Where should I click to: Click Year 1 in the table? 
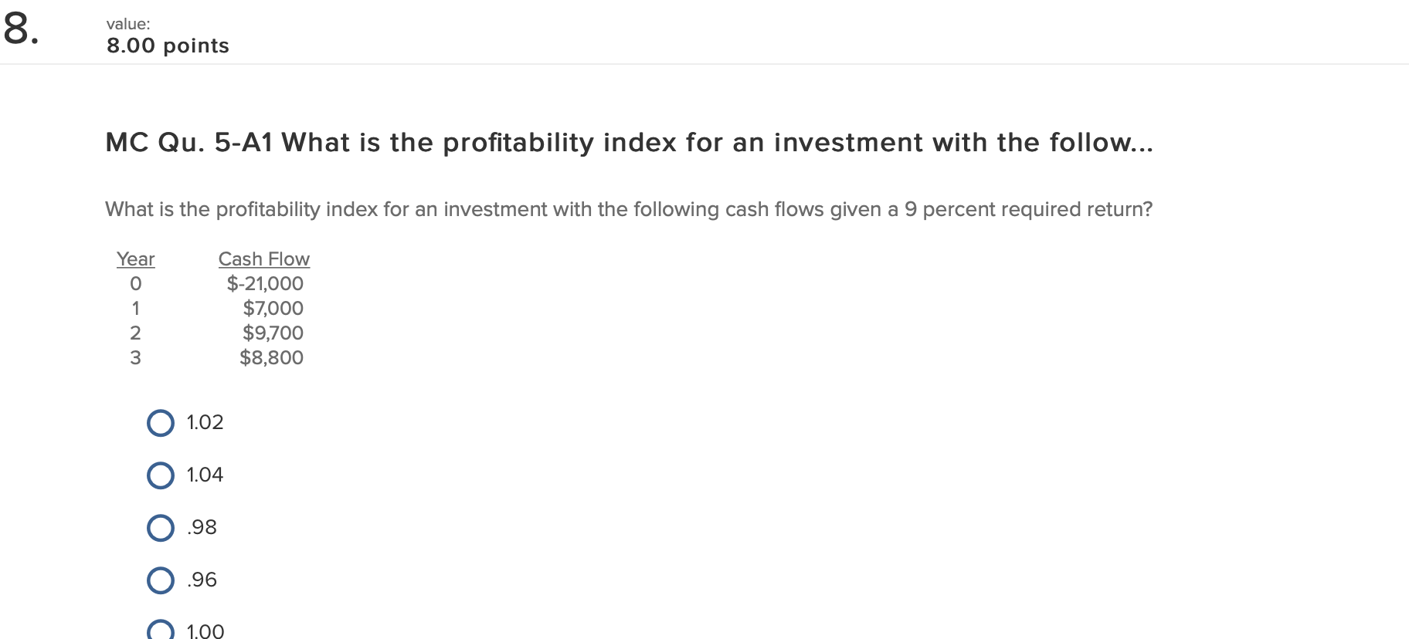click(x=136, y=308)
